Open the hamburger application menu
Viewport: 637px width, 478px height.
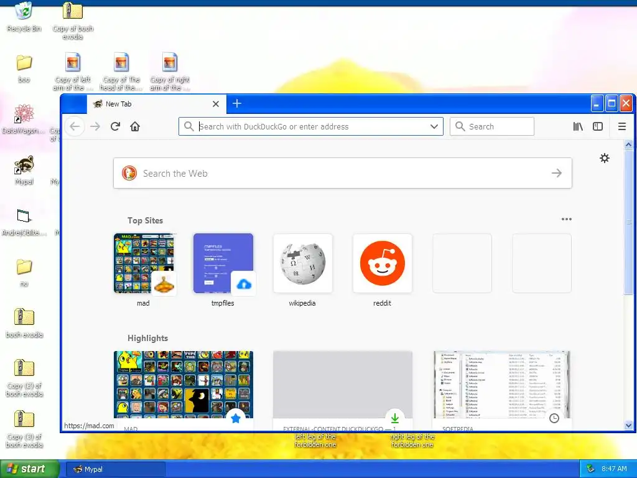click(x=621, y=126)
